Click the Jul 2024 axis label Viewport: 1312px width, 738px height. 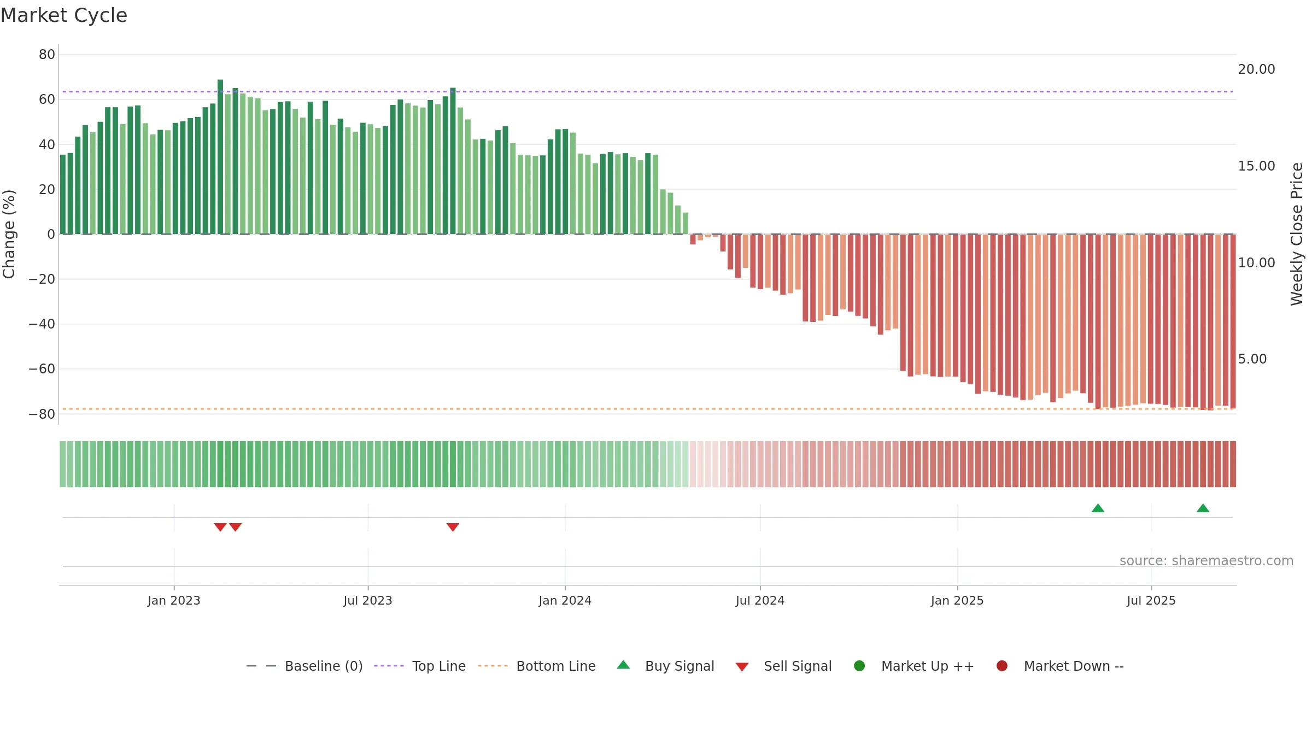[760, 601]
